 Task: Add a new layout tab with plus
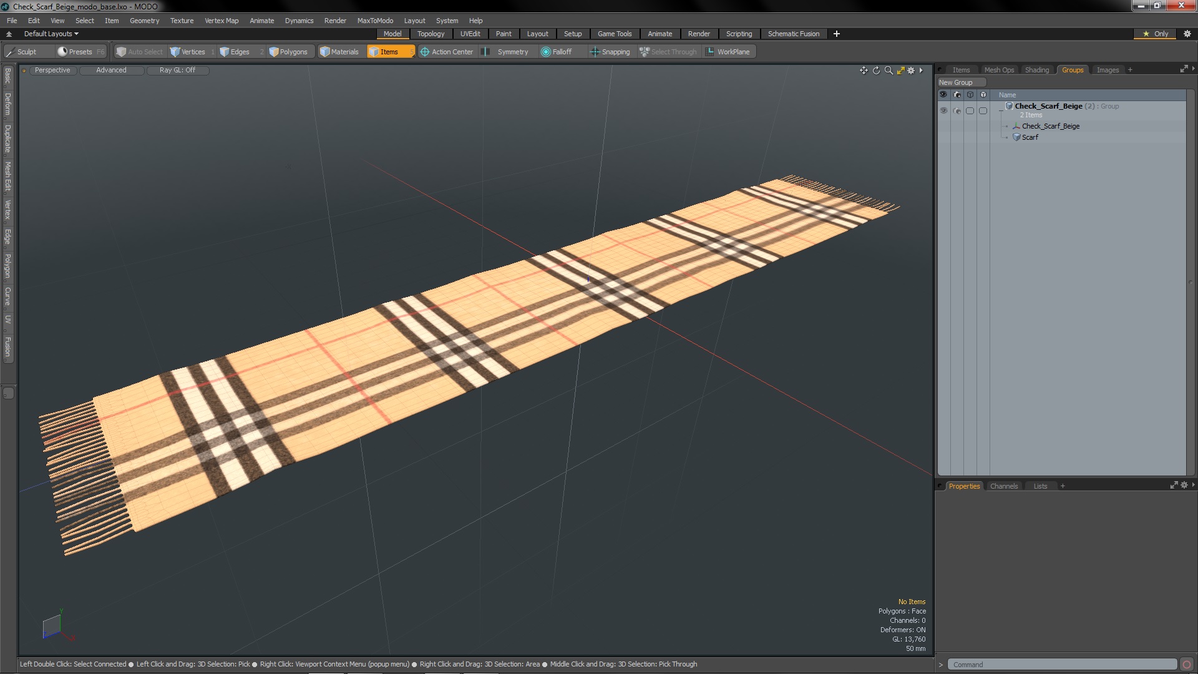837,34
